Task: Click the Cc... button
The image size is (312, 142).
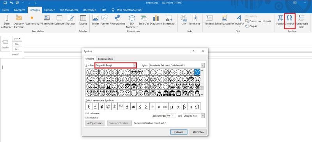Action: pyautogui.click(x=17, y=49)
